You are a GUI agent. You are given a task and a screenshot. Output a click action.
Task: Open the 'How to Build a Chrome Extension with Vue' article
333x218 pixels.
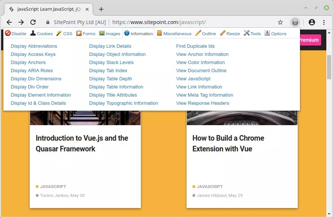[x=228, y=143]
